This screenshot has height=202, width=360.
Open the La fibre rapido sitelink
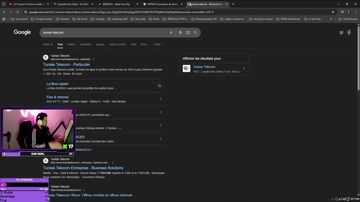click(x=57, y=84)
